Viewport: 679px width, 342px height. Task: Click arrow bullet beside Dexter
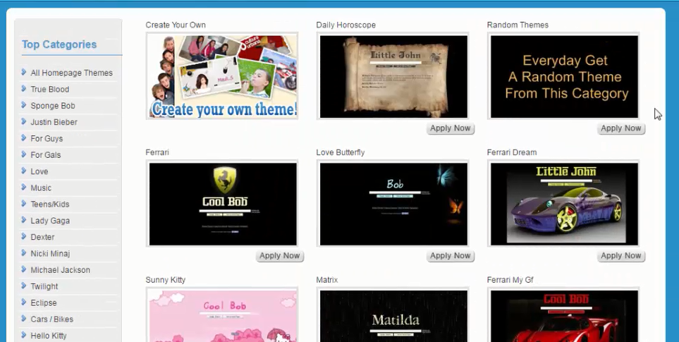[x=24, y=237]
